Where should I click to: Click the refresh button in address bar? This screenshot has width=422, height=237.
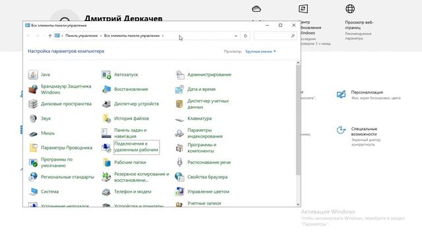(x=245, y=36)
